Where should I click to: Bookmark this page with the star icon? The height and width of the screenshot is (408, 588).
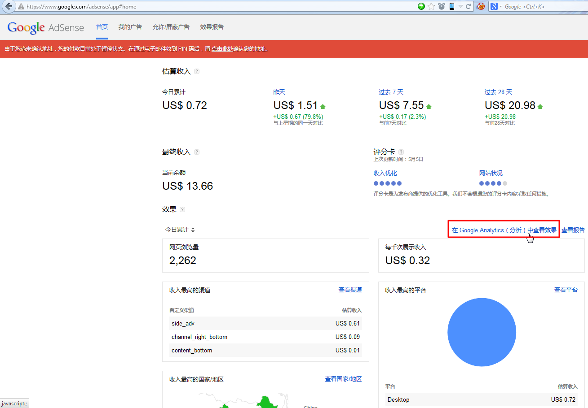431,6
